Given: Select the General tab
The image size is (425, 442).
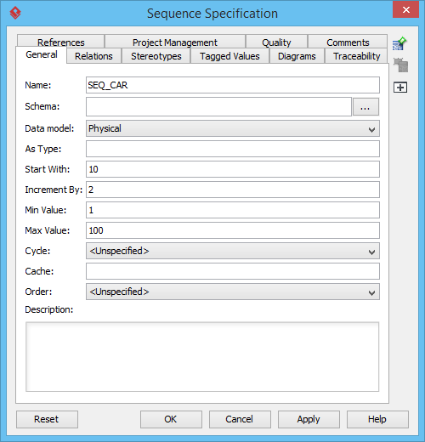Looking at the screenshot, I should pyautogui.click(x=42, y=54).
